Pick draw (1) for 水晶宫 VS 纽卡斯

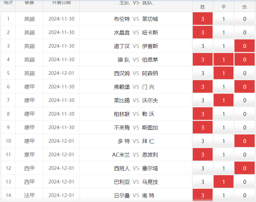(224, 32)
